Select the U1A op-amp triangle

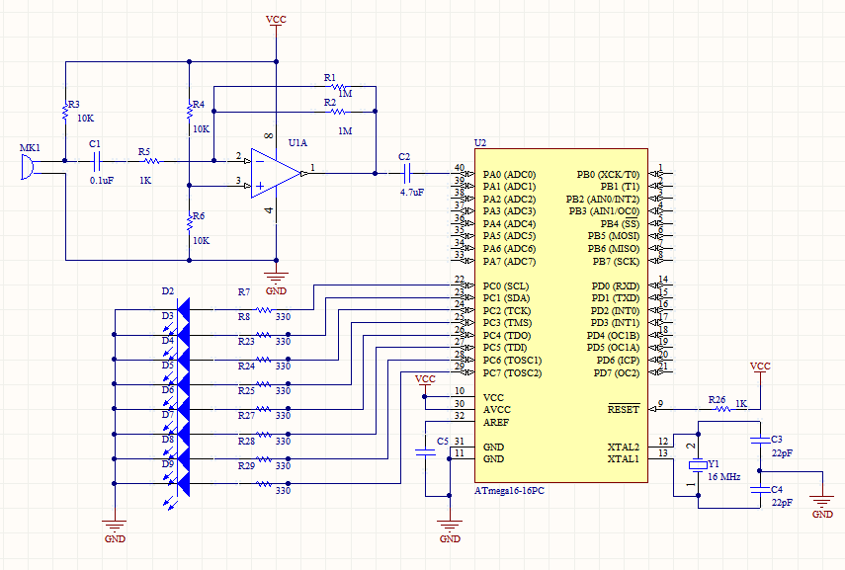tap(276, 173)
